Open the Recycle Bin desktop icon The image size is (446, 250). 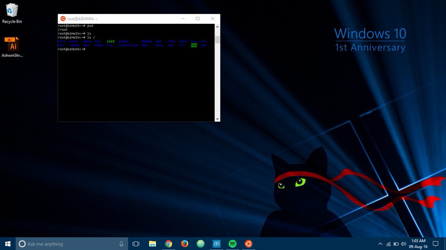point(12,13)
